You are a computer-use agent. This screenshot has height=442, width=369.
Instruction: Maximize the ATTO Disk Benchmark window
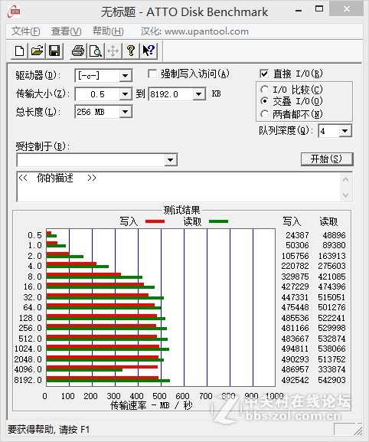[x=319, y=9]
